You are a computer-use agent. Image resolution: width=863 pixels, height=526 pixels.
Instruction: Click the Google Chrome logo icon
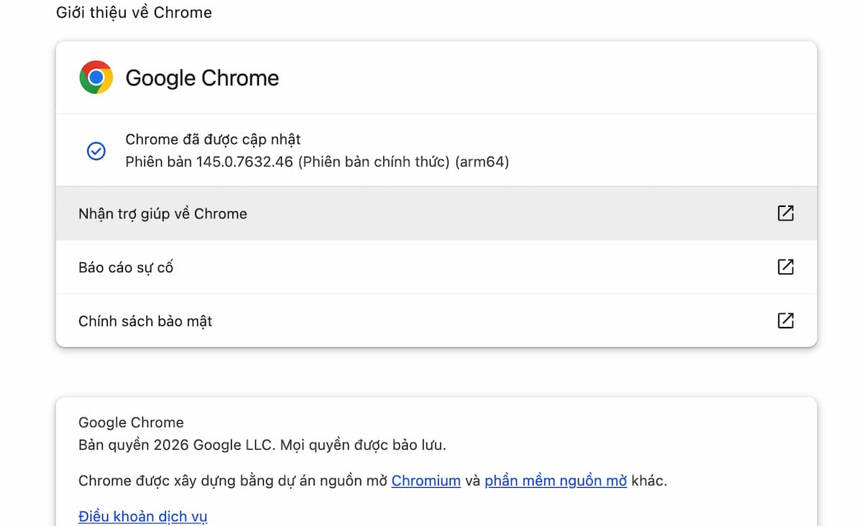(96, 78)
